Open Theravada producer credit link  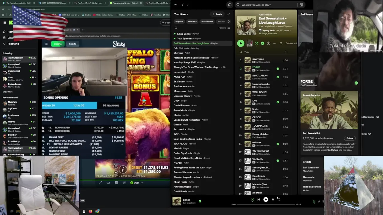tap(308, 177)
